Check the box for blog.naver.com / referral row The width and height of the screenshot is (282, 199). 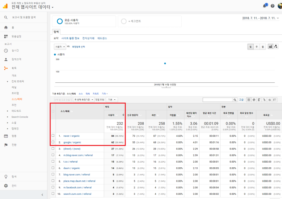53,174
